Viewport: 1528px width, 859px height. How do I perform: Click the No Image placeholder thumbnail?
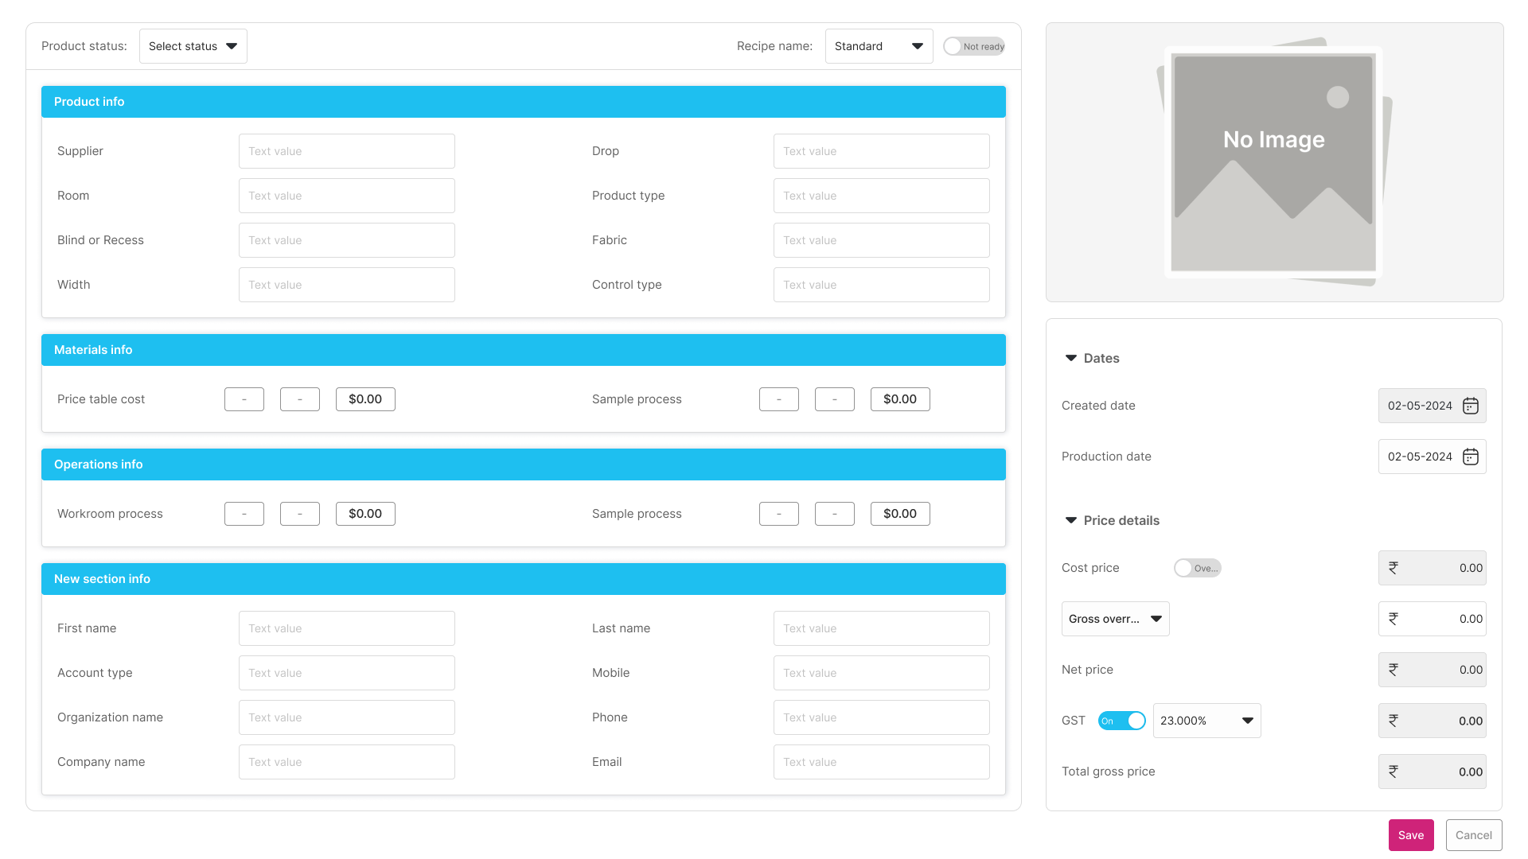pyautogui.click(x=1273, y=162)
